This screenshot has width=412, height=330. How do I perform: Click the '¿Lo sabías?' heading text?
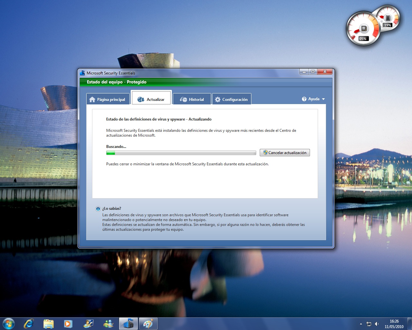tap(112, 209)
